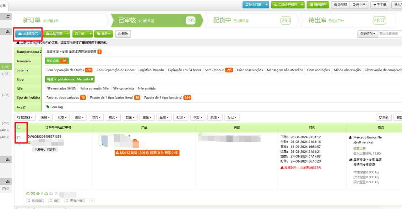Remove the plataforma: Mercado filter via its X

tap(92, 80)
